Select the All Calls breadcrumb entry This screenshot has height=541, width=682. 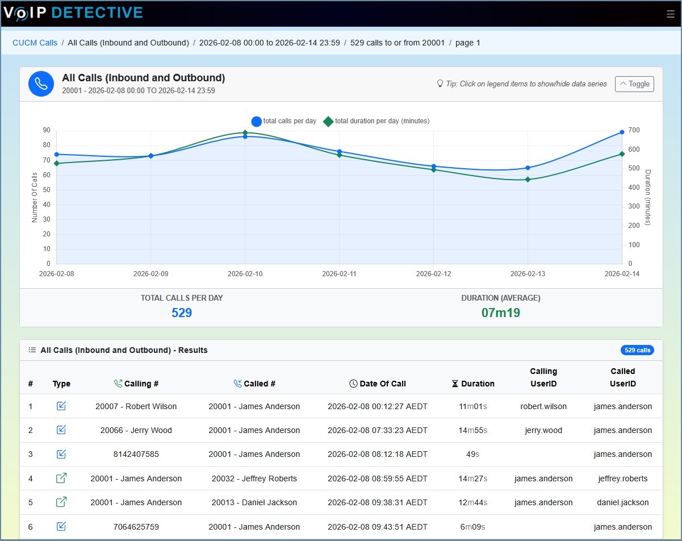click(128, 42)
